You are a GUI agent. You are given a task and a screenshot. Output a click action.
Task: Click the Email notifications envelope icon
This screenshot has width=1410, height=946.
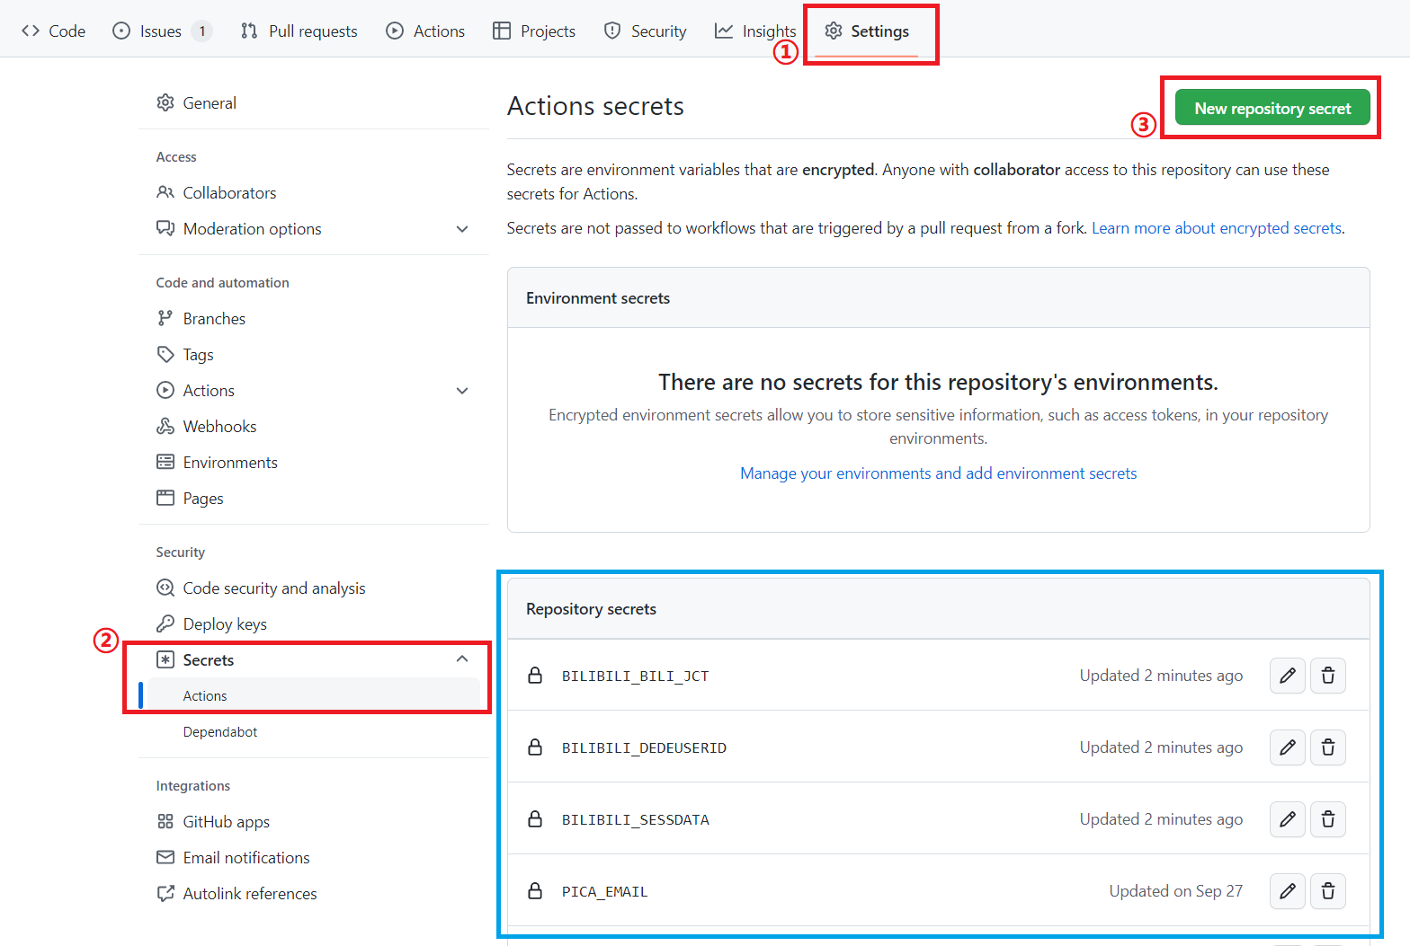coord(165,857)
